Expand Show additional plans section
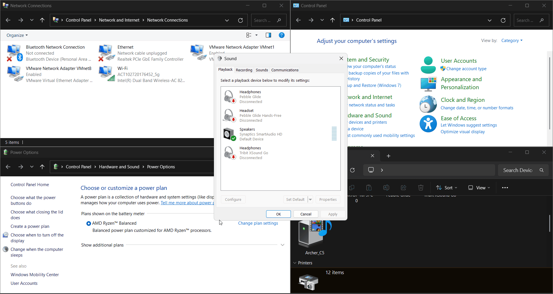553x294 pixels. [282, 245]
